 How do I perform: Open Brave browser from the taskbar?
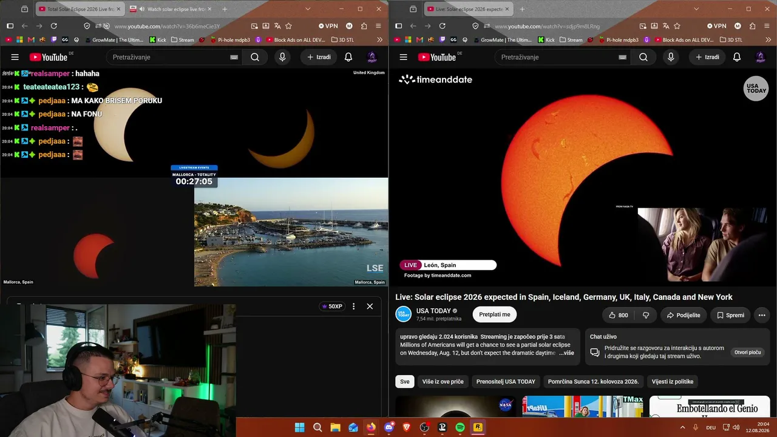click(406, 427)
